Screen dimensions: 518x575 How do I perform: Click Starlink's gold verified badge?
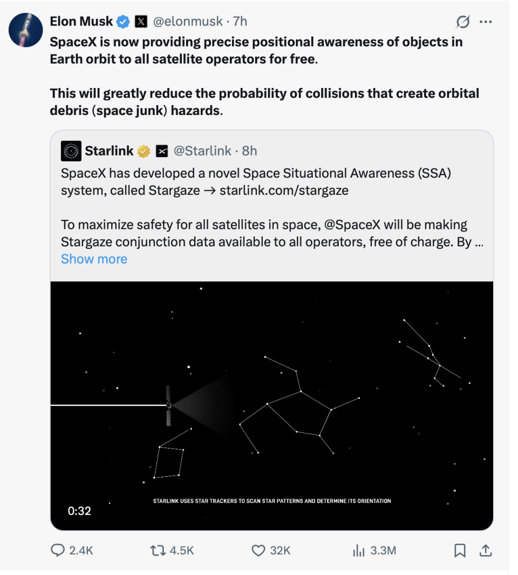click(x=144, y=151)
